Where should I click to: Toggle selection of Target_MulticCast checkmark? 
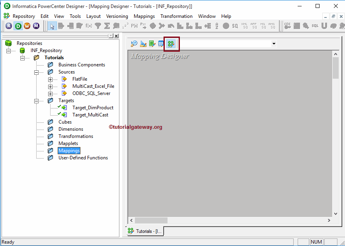59,114
